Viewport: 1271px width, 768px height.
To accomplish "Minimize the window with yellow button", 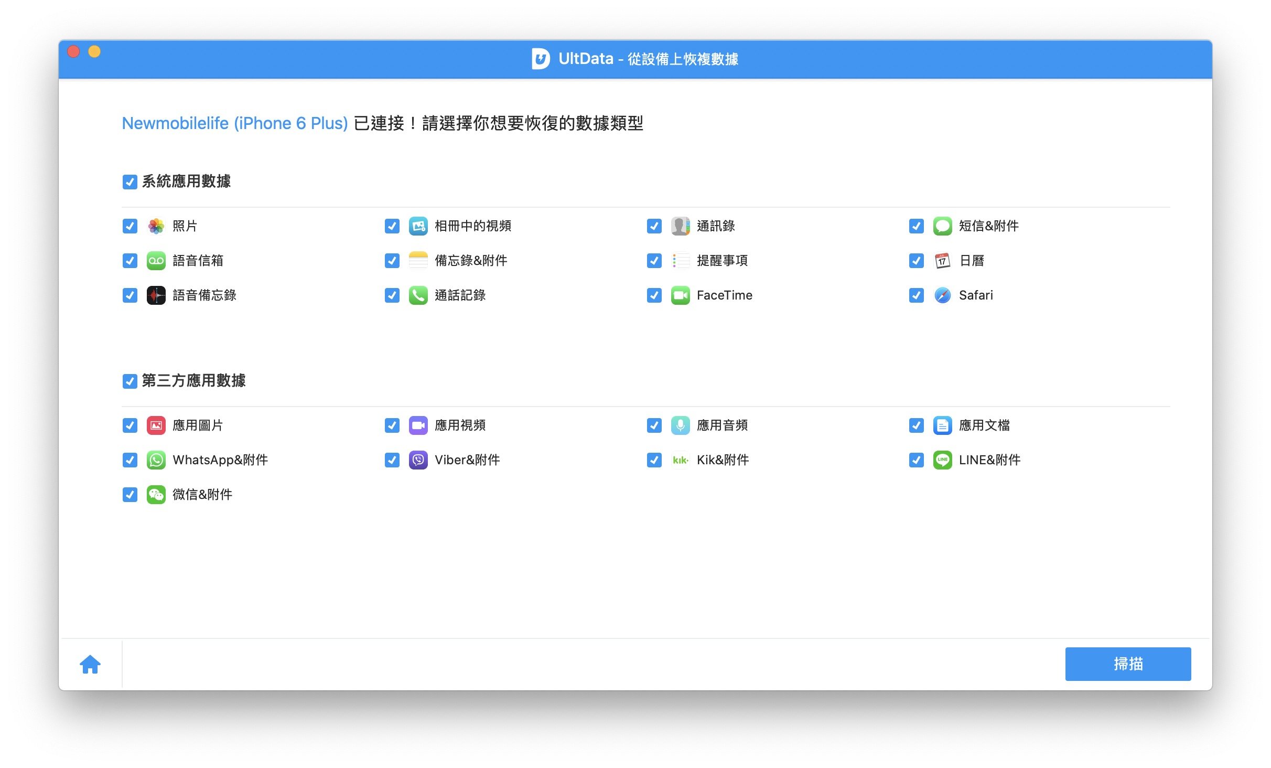I will [94, 51].
